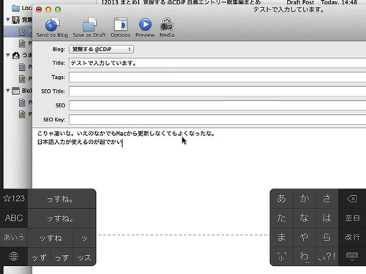Select the あいう kana keyboard mode

coord(14,237)
